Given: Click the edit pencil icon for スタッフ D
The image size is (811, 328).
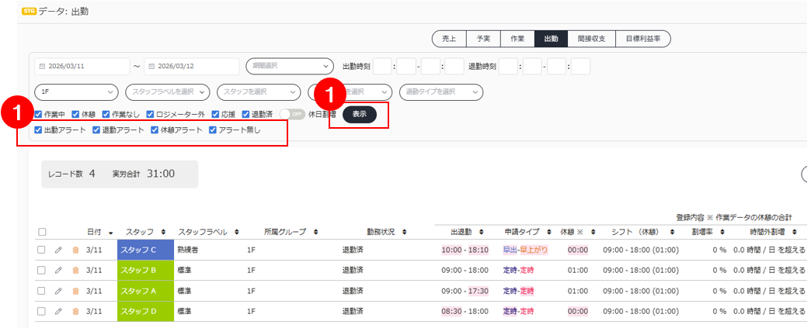Looking at the screenshot, I should click(58, 312).
